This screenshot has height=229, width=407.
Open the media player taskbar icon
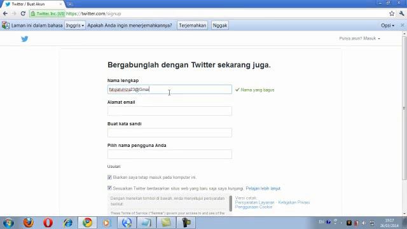pyautogui.click(x=107, y=223)
